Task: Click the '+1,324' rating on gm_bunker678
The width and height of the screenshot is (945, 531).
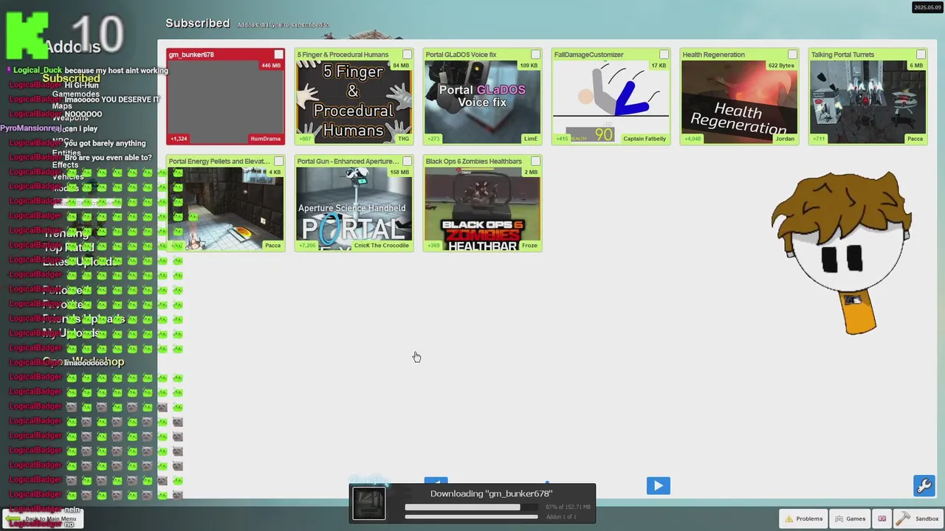Action: [x=179, y=139]
